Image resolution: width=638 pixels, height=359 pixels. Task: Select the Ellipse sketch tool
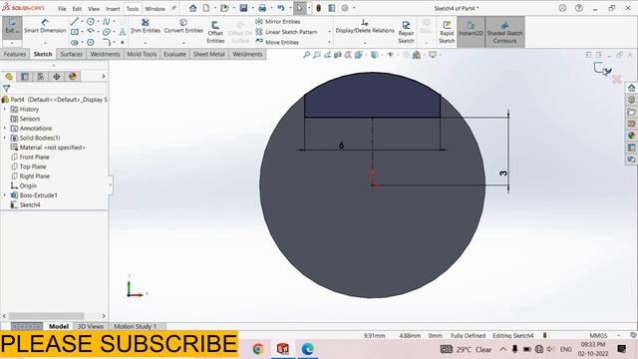pyautogui.click(x=107, y=32)
